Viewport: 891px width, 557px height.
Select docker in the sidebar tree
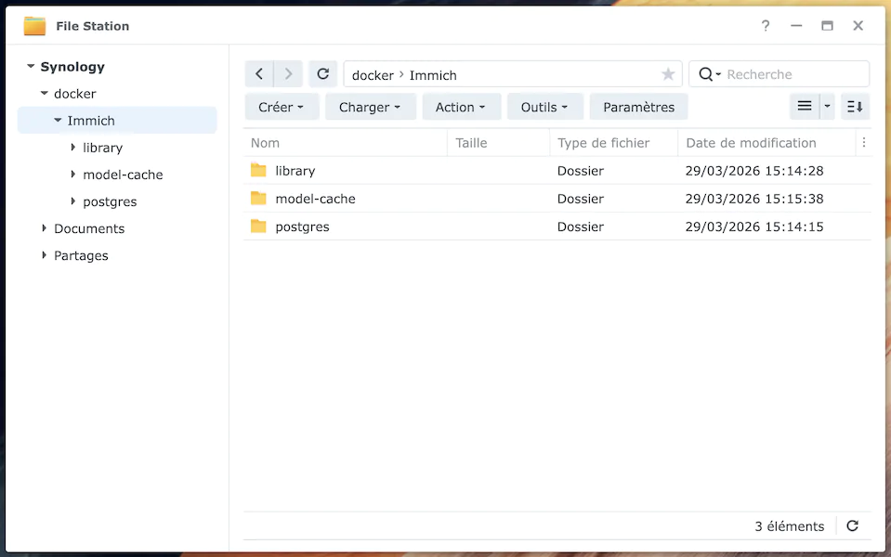(75, 94)
